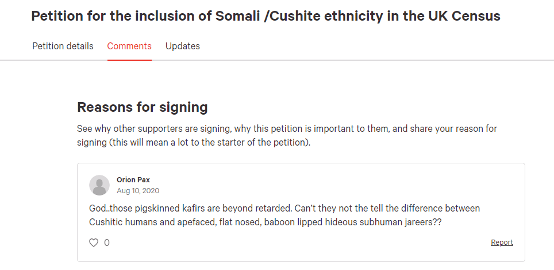Click the red underline beneath Comments tab
This screenshot has width=554, height=270.
[x=129, y=60]
